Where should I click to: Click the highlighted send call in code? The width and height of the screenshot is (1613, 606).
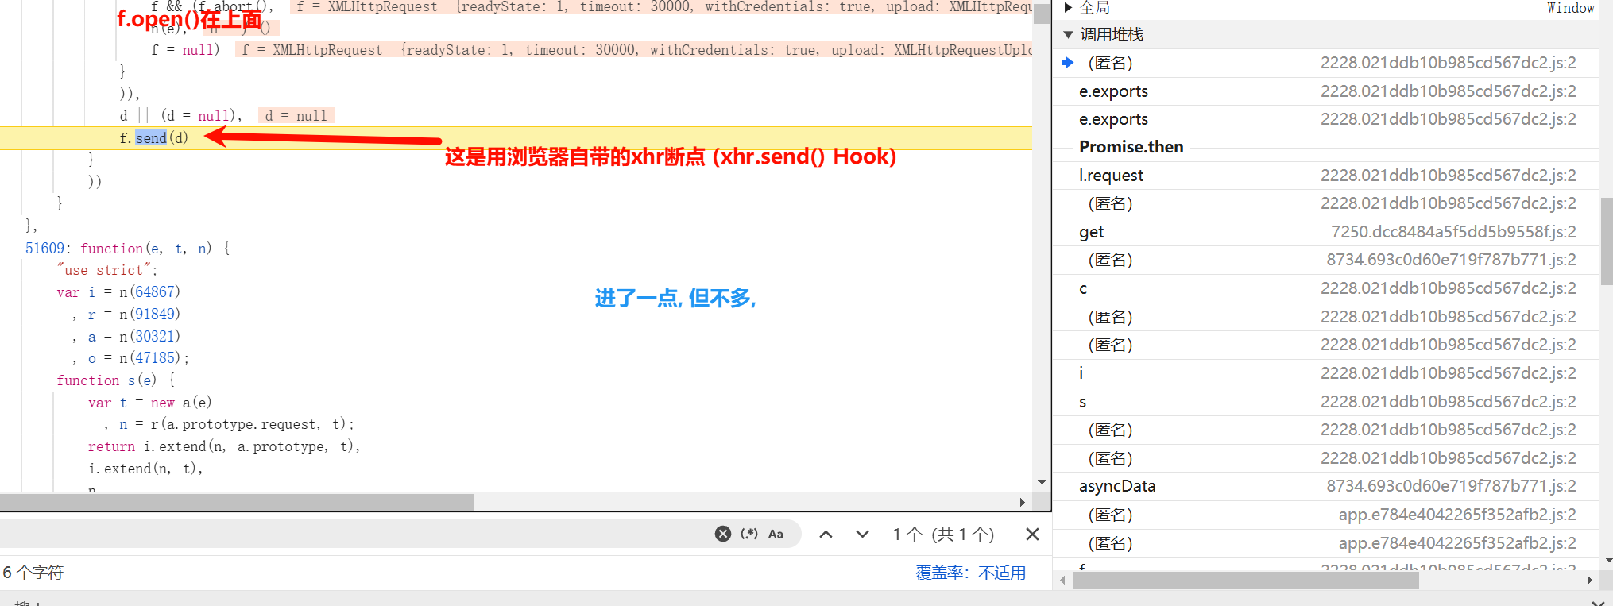(x=151, y=138)
